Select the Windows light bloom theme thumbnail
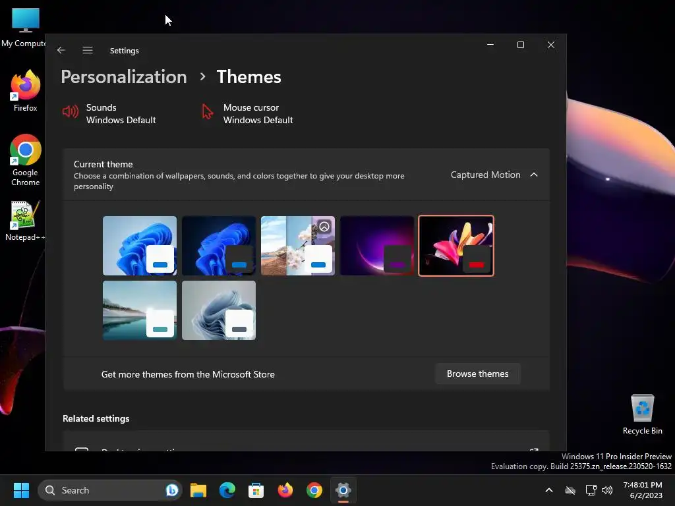 (140, 246)
